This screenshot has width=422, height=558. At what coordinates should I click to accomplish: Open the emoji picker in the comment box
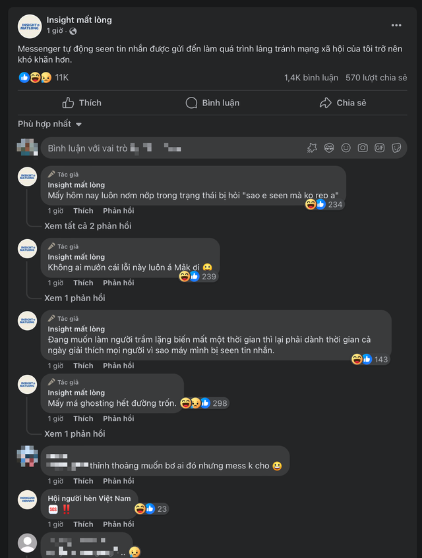point(346,148)
